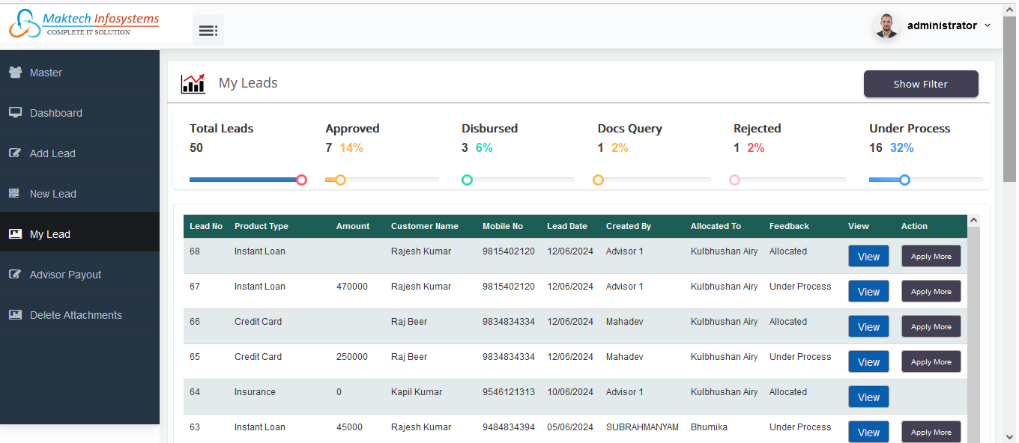This screenshot has height=443, width=1019.
Task: View details for Insurance lead 64
Action: (x=868, y=397)
